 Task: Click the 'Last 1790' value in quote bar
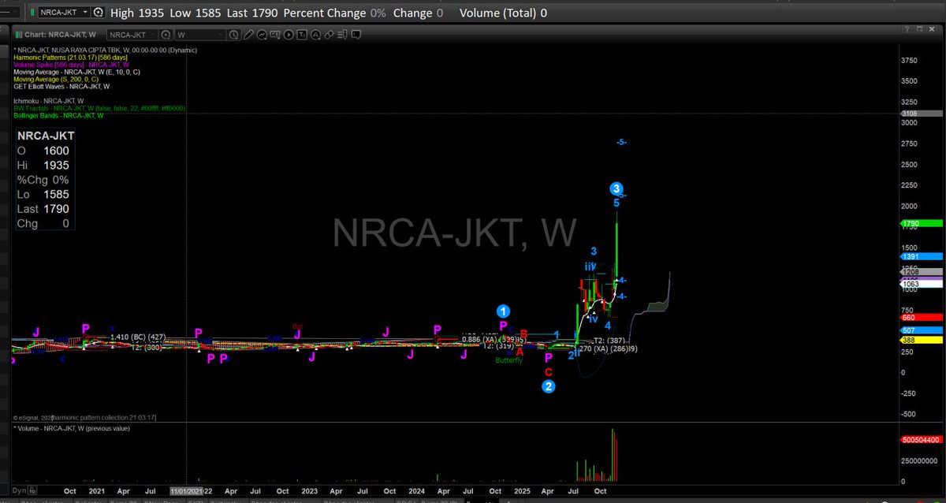coord(252,13)
